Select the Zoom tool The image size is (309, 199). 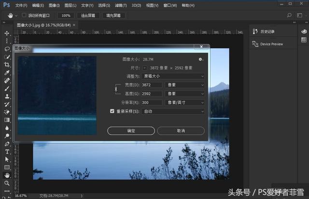7,183
